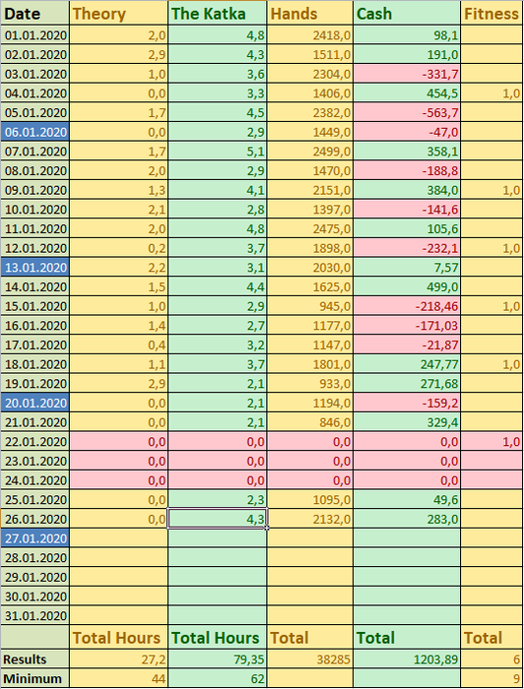Image resolution: width=524 pixels, height=689 pixels.
Task: Select highlighted date cell 06.01.2020
Action: pyautogui.click(x=34, y=132)
